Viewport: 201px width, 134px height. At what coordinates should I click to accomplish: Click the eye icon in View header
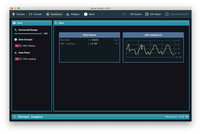(14, 23)
